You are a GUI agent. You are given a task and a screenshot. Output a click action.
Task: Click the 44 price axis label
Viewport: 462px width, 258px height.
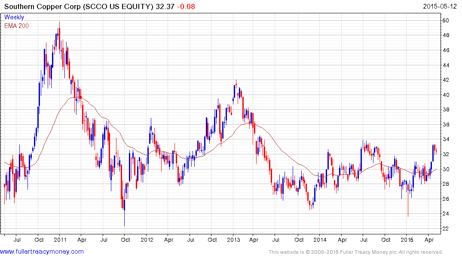(446, 65)
